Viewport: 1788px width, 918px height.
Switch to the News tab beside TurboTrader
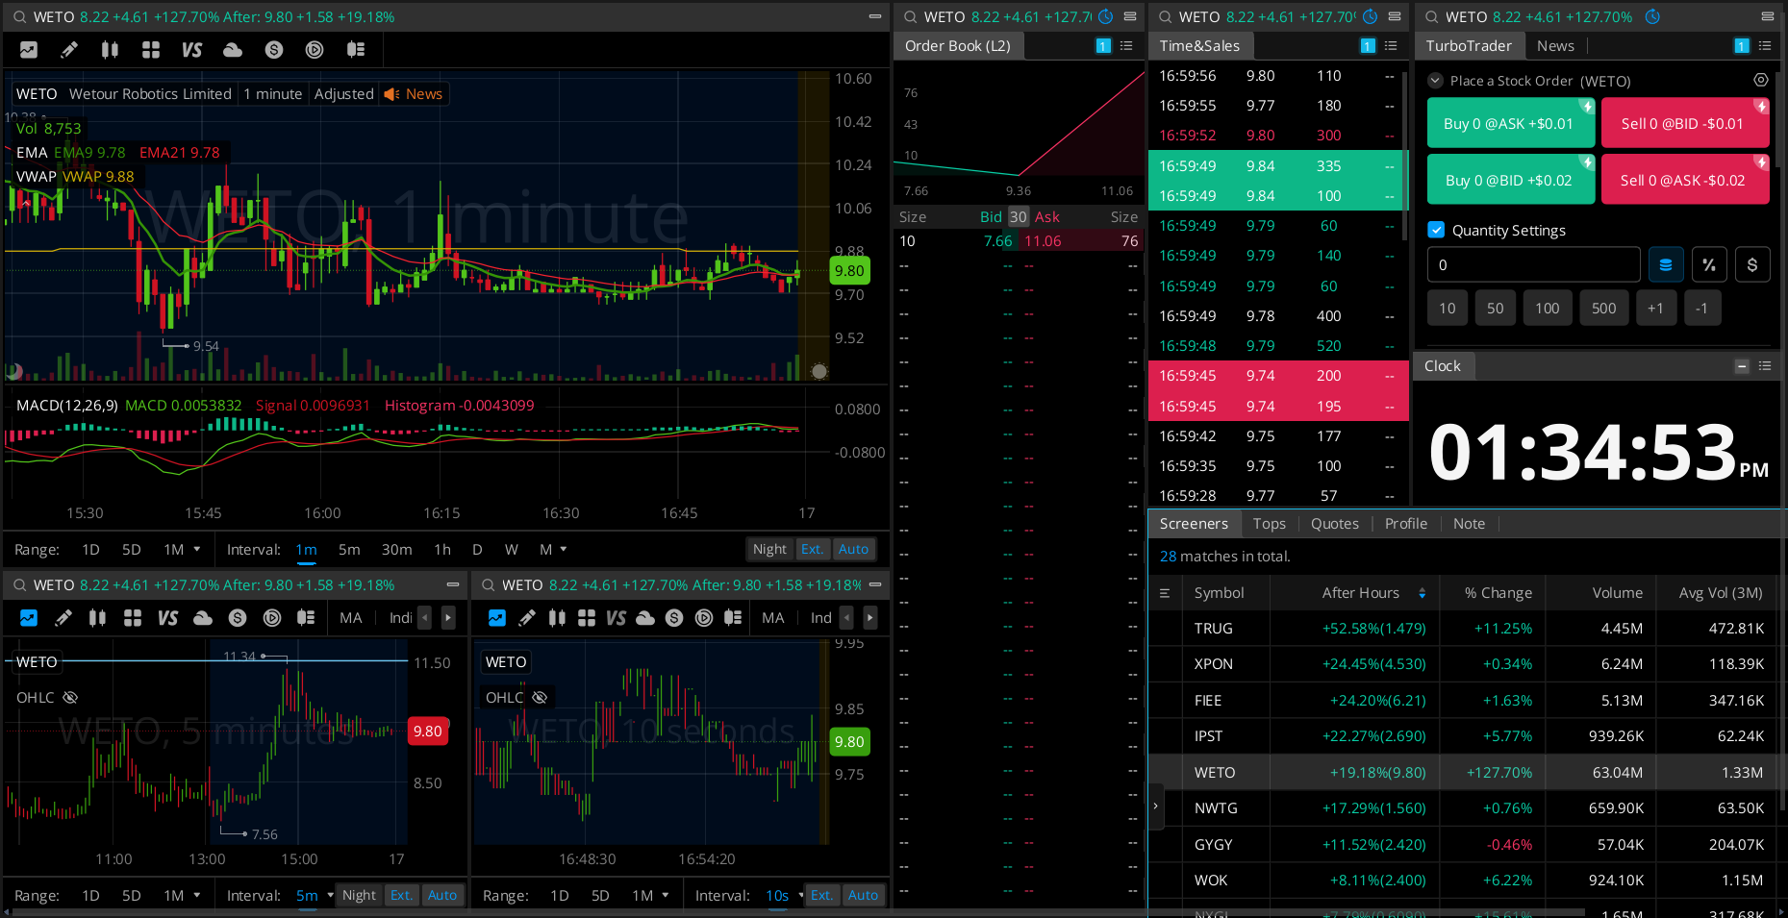[1555, 46]
